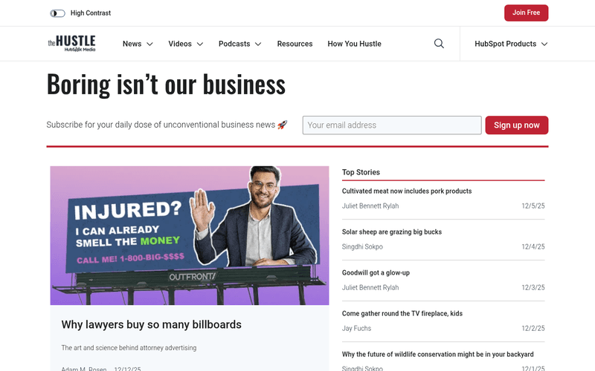Open the billboard lawyer article image

(x=190, y=235)
